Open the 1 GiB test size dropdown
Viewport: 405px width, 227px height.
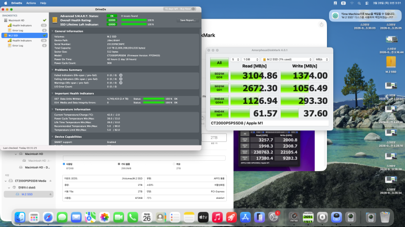click(x=250, y=59)
